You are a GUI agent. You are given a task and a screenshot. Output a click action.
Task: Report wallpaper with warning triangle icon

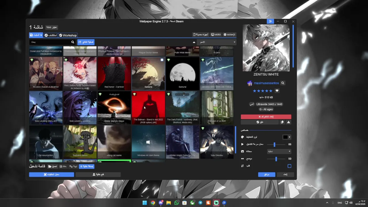288,122
